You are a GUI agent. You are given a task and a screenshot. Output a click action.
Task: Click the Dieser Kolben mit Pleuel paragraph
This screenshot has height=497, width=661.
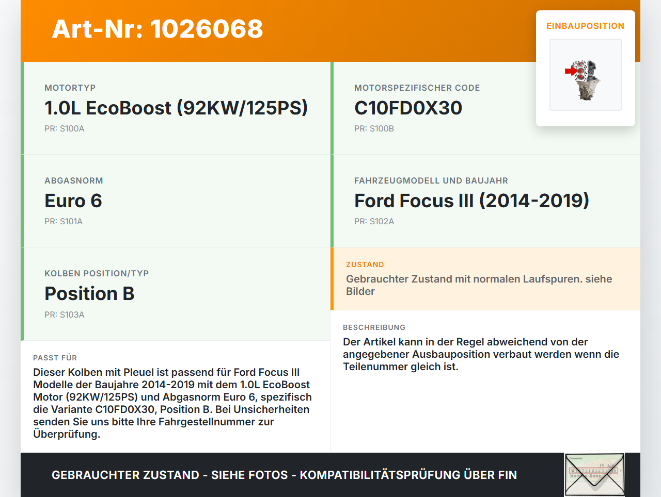(172, 403)
